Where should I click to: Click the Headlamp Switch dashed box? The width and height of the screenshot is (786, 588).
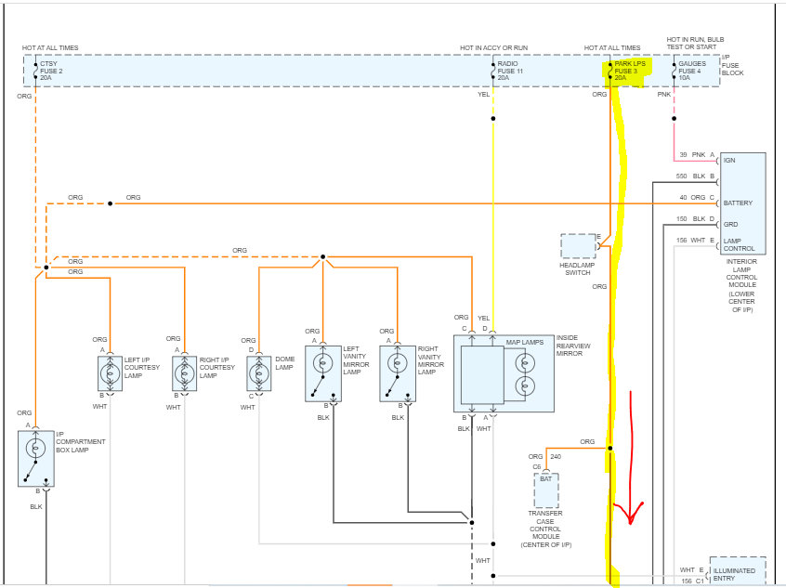click(x=579, y=246)
